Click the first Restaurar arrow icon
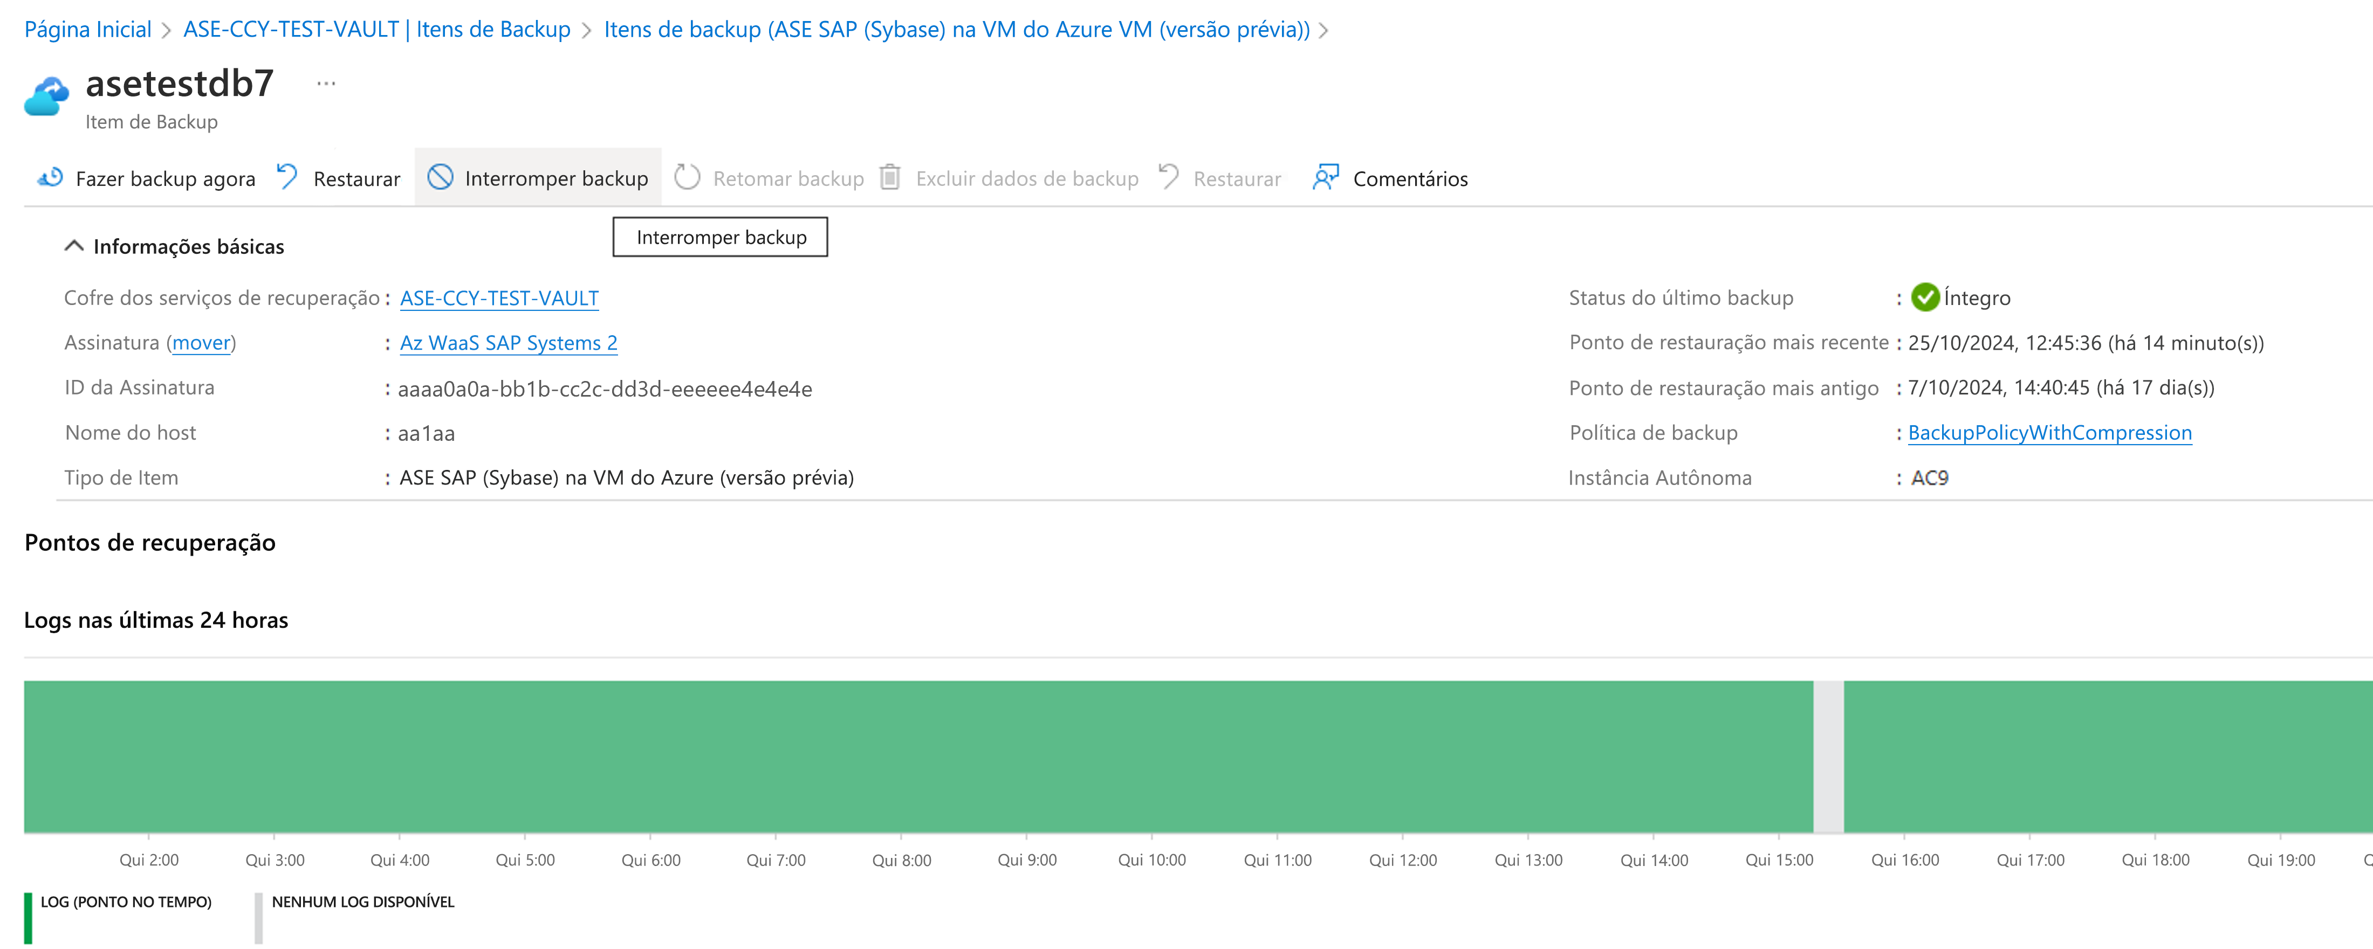This screenshot has height=949, width=2373. coord(287,177)
